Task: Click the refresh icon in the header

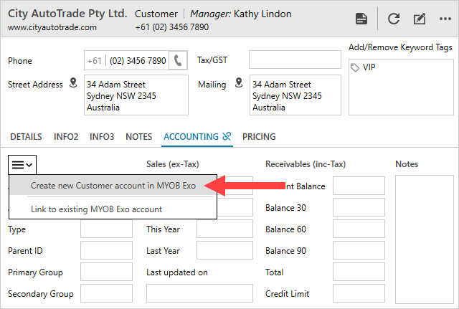Action: 393,19
